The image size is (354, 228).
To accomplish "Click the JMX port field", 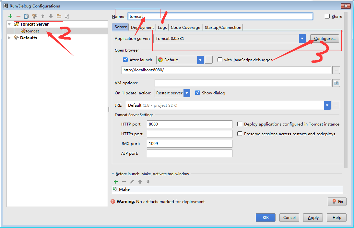I will coord(189,143).
